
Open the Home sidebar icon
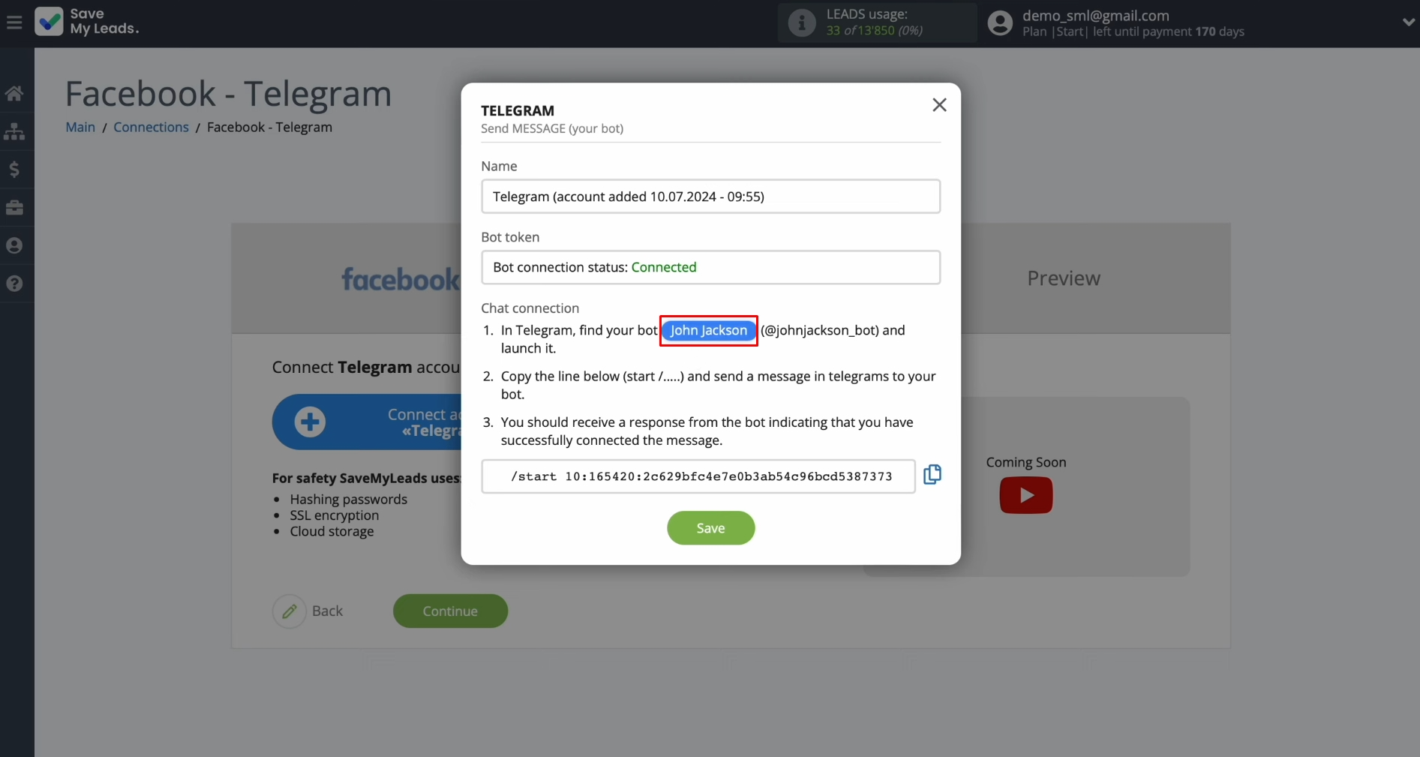tap(14, 93)
